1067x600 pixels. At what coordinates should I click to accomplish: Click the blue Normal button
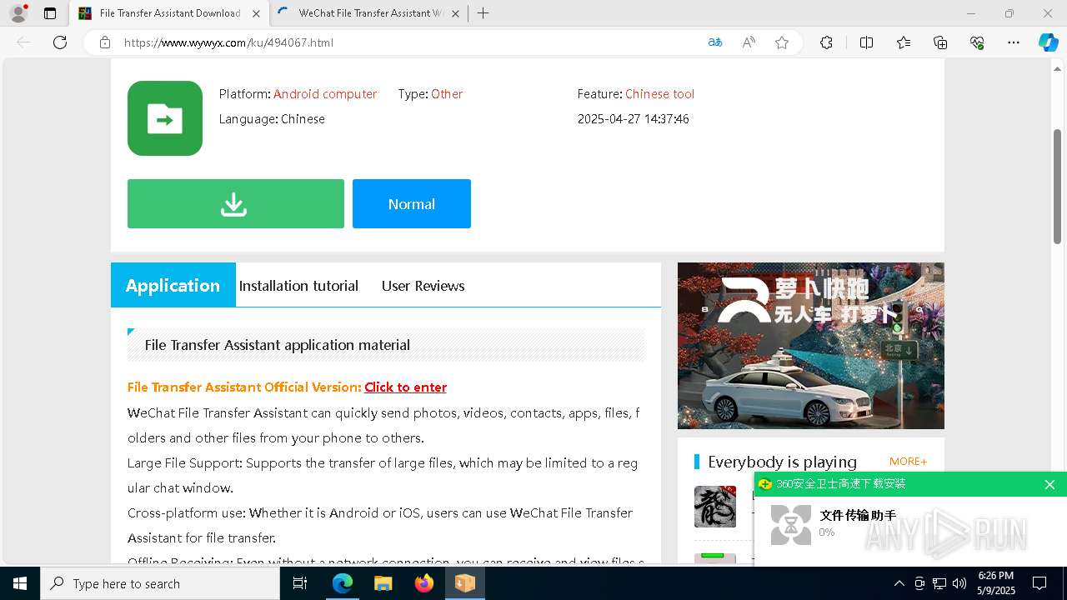pyautogui.click(x=412, y=203)
